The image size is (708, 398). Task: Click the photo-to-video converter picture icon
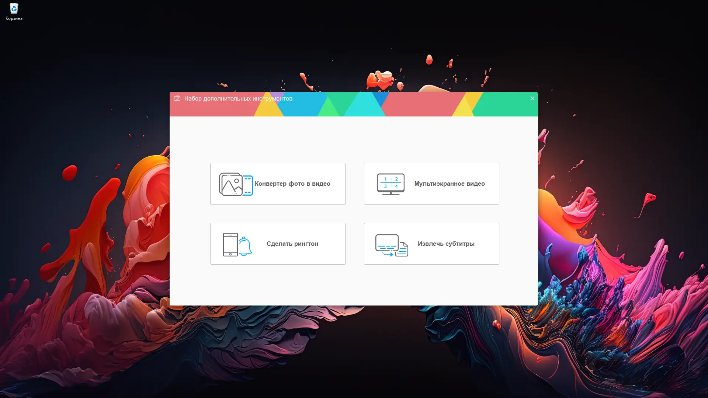click(x=231, y=184)
